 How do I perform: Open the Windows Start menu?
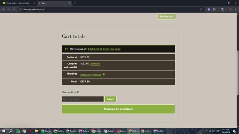3,131
